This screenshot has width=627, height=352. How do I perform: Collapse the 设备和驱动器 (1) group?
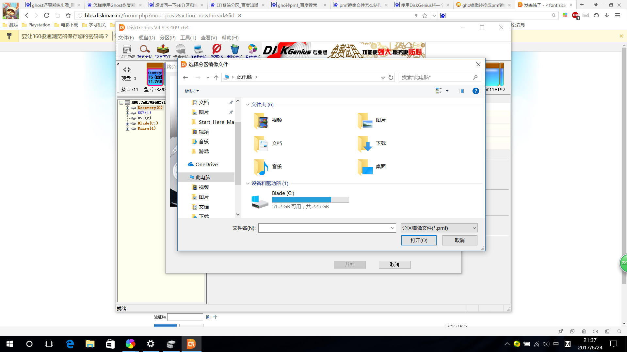click(248, 183)
